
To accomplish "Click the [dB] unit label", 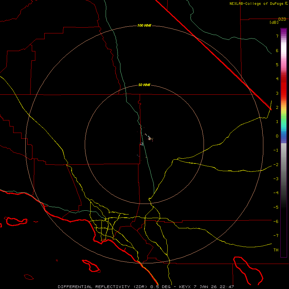I will coord(274,22).
